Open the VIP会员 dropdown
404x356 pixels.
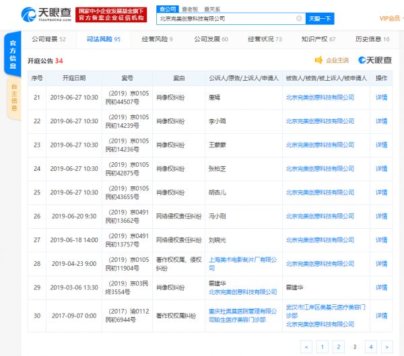coord(390,19)
